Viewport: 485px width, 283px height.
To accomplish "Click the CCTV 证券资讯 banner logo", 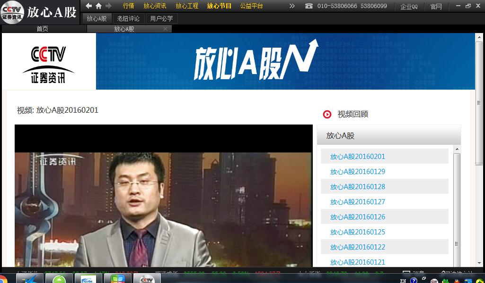I will tap(48, 65).
